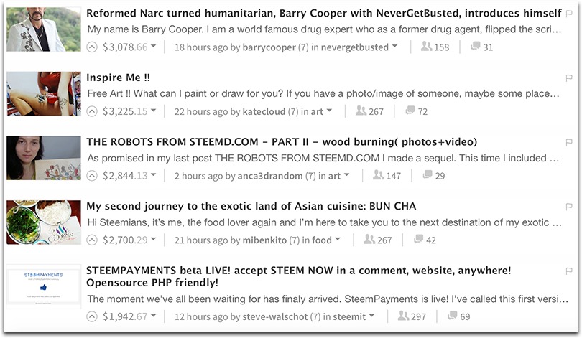
Task: Upvote the Inspire Me !! post
Action: point(92,111)
